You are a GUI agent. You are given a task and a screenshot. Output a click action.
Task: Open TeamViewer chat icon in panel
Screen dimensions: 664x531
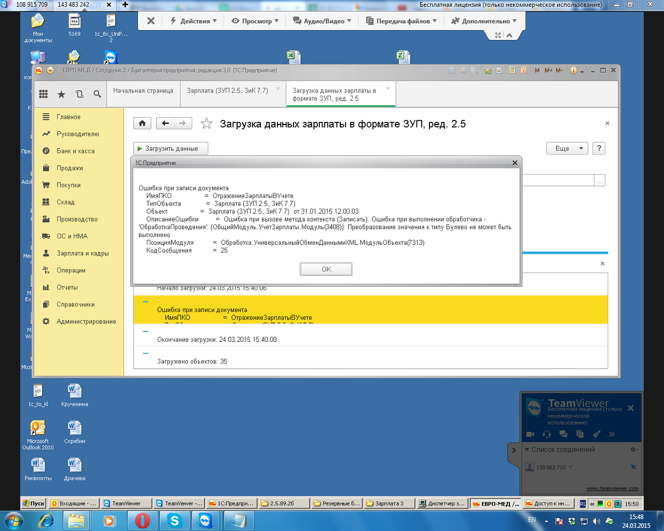563,434
